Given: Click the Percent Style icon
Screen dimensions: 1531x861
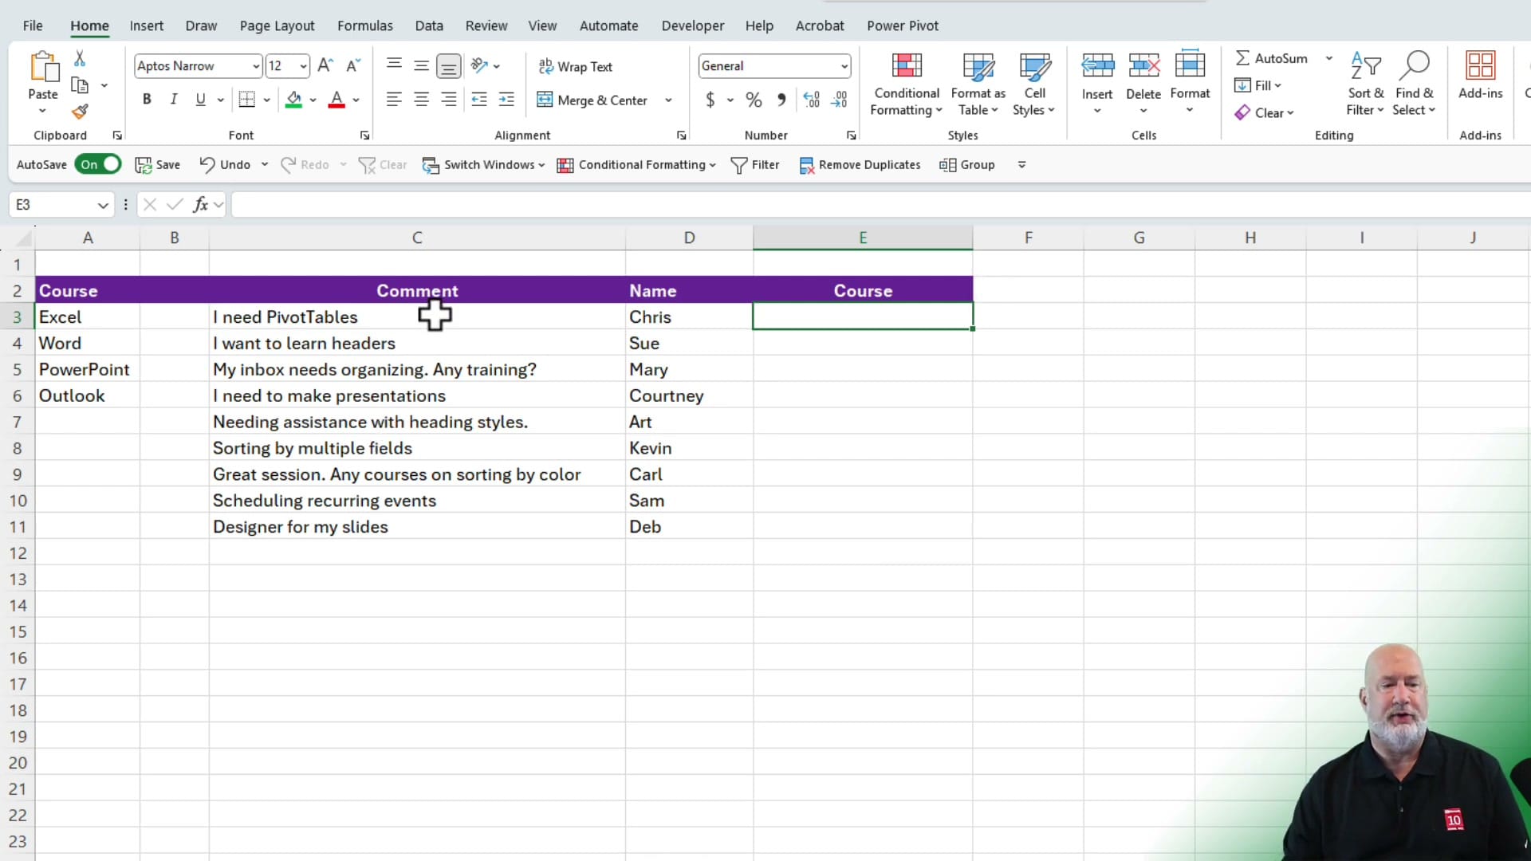Looking at the screenshot, I should (x=754, y=99).
